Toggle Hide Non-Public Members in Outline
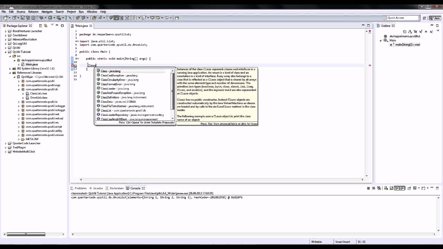The image size is (443, 249). point(426,31)
